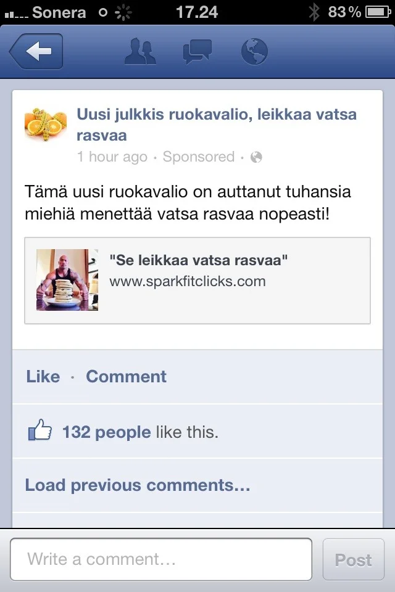Tap the public globe icon beside Sponsored
The width and height of the screenshot is (395, 592).
click(256, 157)
